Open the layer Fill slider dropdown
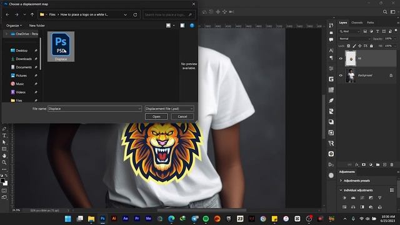 [x=395, y=46]
